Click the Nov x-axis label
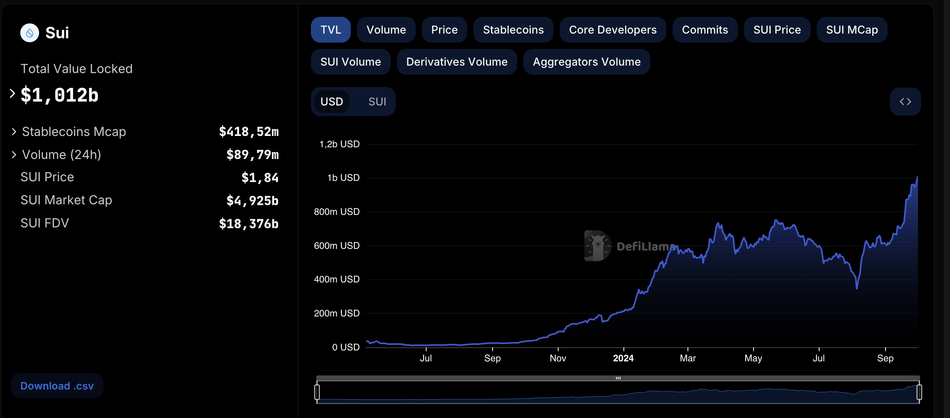 558,358
